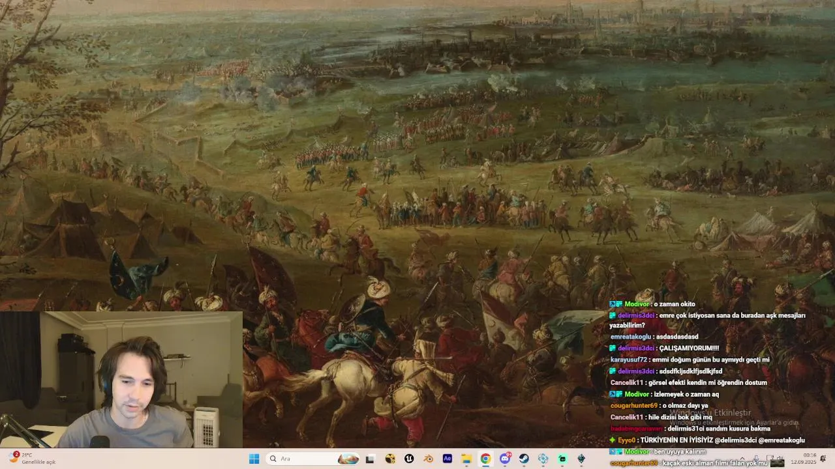Click the mention '@emreatakoglu' in Eyyo0's message
This screenshot has height=469, width=835.
tap(782, 440)
